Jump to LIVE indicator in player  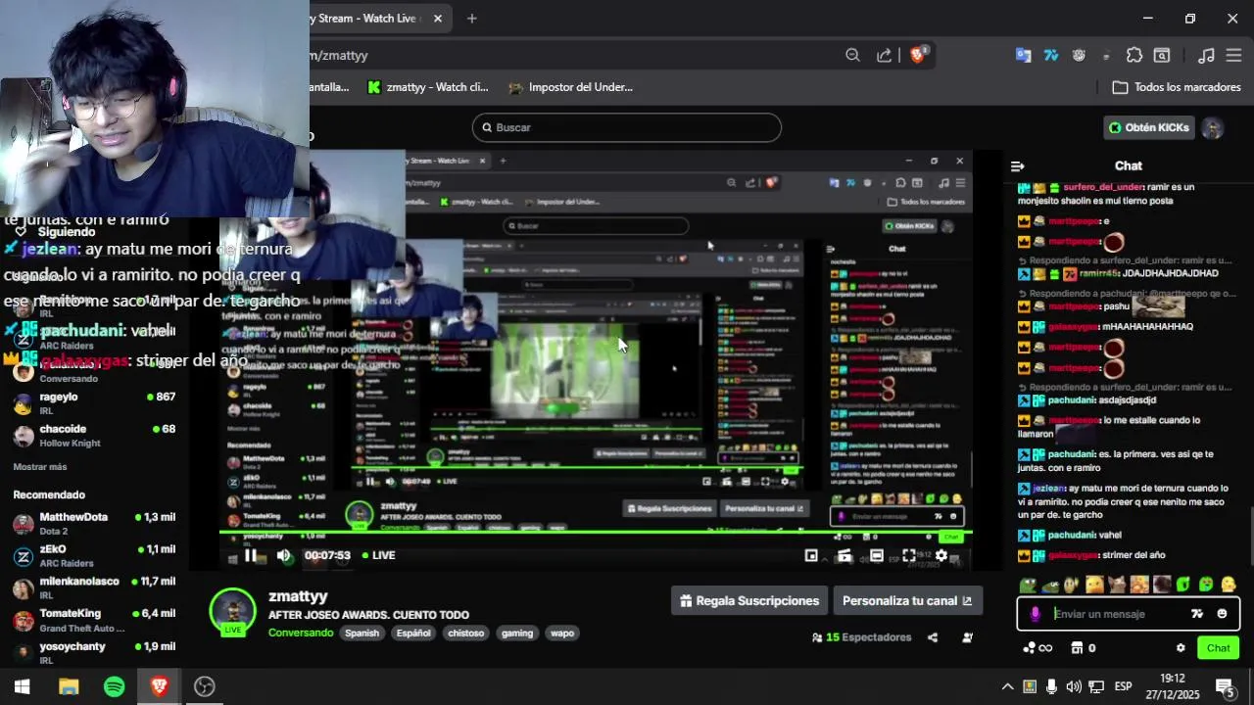[x=379, y=555]
